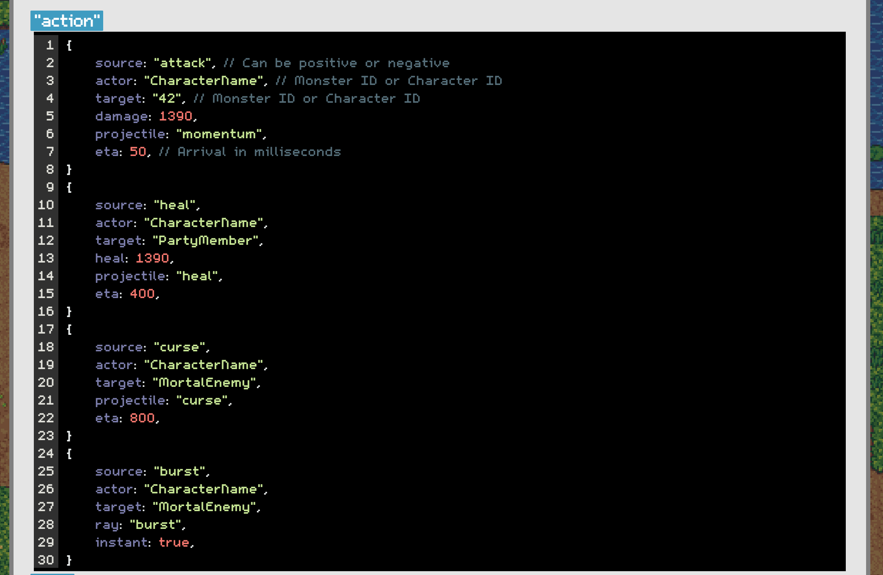This screenshot has width=883, height=575.
Task: Click the heal value 1390
Action: [x=152, y=258]
